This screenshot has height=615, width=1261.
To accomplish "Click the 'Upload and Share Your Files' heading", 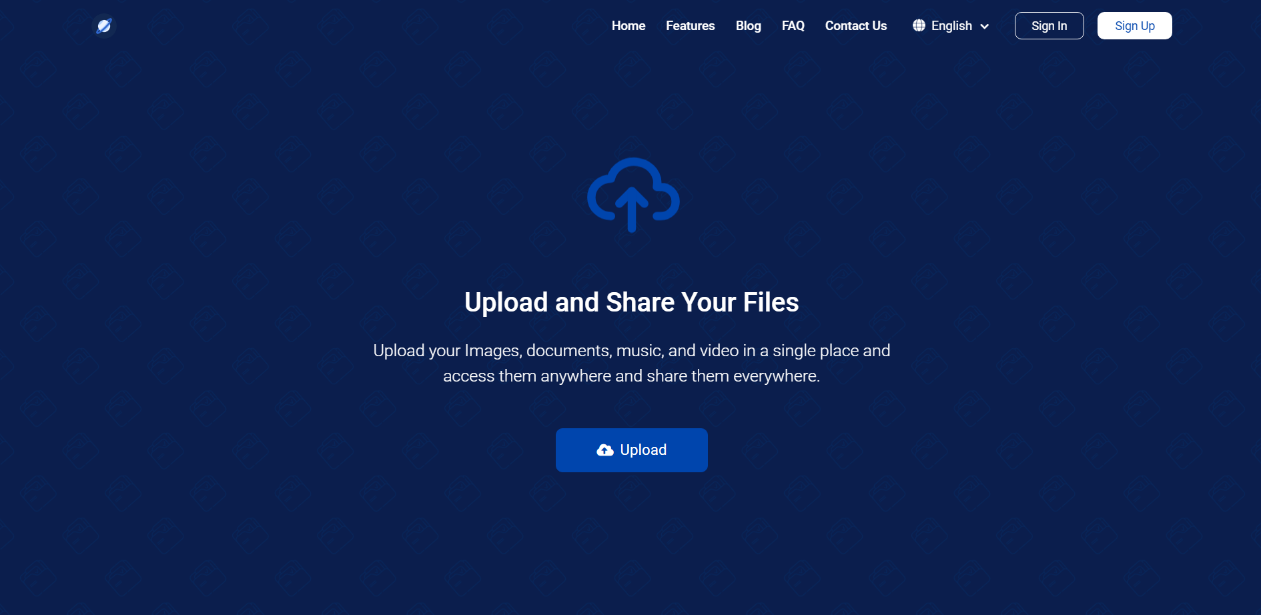I will coord(631,301).
